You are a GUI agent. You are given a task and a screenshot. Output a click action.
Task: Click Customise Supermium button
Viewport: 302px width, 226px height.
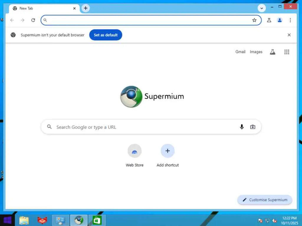(x=265, y=200)
